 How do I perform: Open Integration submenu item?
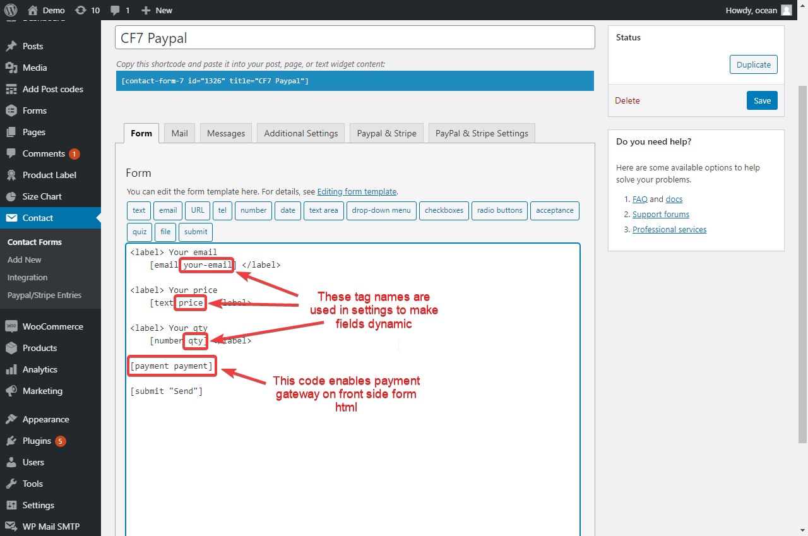[27, 277]
